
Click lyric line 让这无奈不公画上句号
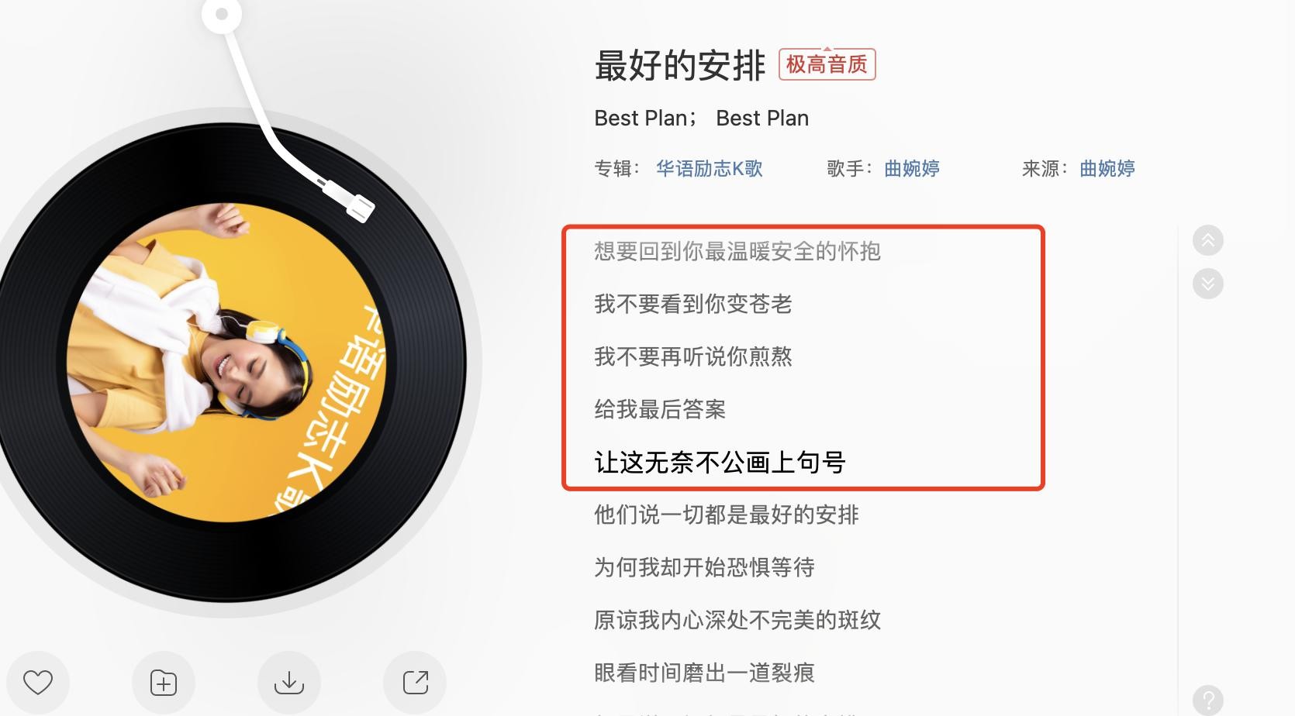tap(720, 463)
